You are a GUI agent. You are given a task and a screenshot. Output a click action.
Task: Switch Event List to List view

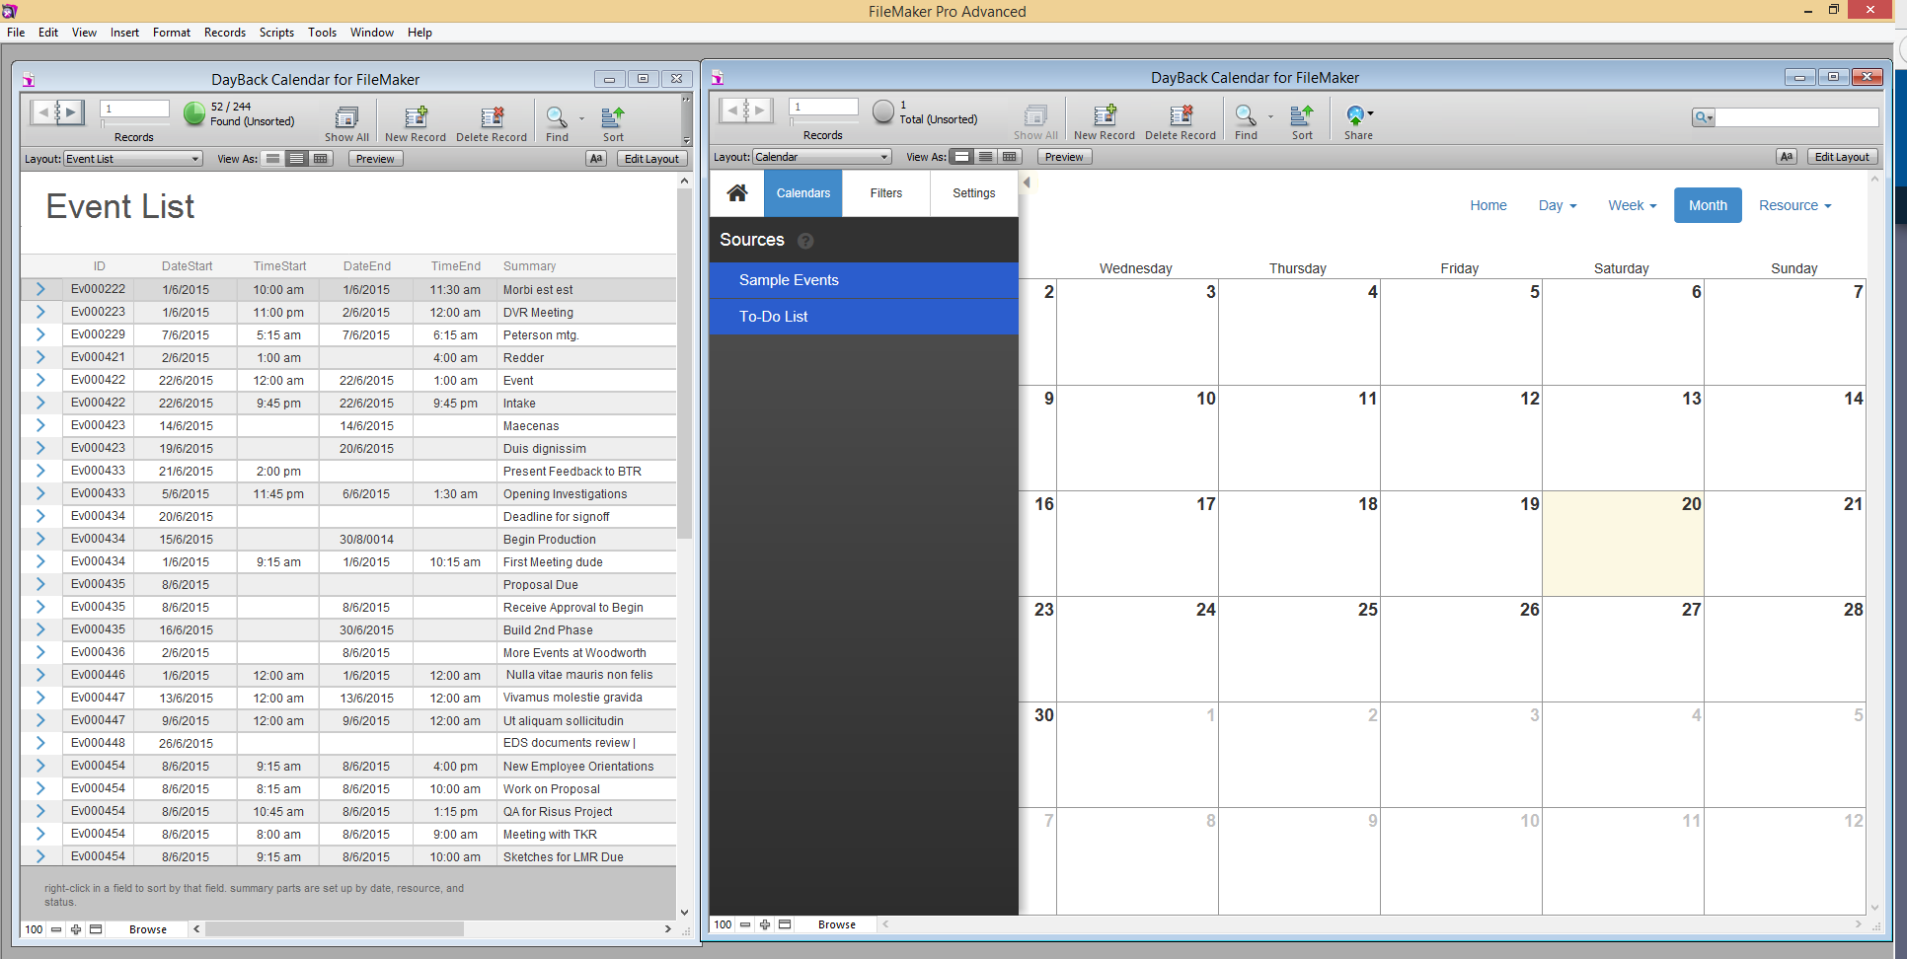coord(296,159)
